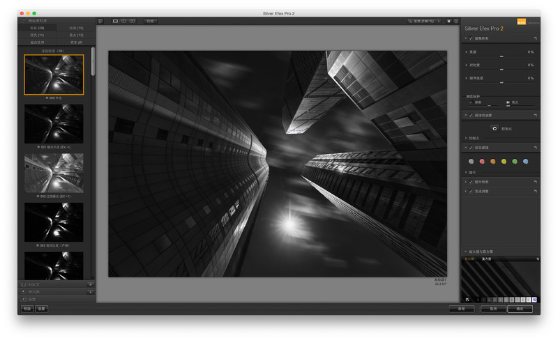This screenshot has height=340, width=558.
Task: Reset Film Types with its undo arrow
Action: pos(535,182)
